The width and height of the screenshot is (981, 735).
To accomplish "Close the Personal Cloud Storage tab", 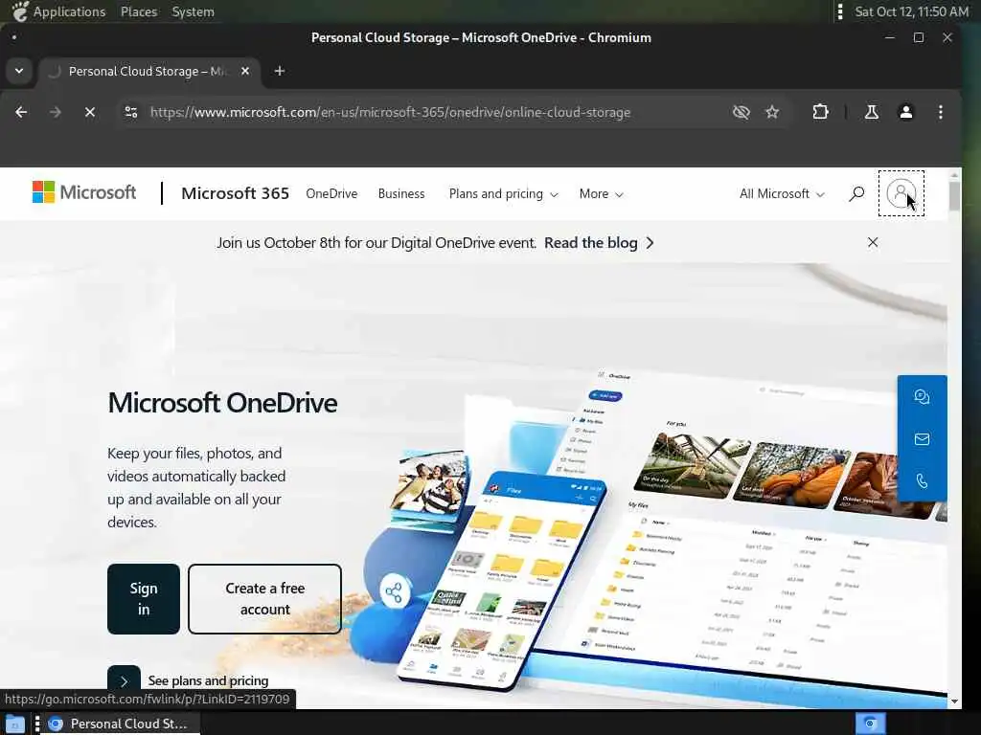I will click(245, 71).
